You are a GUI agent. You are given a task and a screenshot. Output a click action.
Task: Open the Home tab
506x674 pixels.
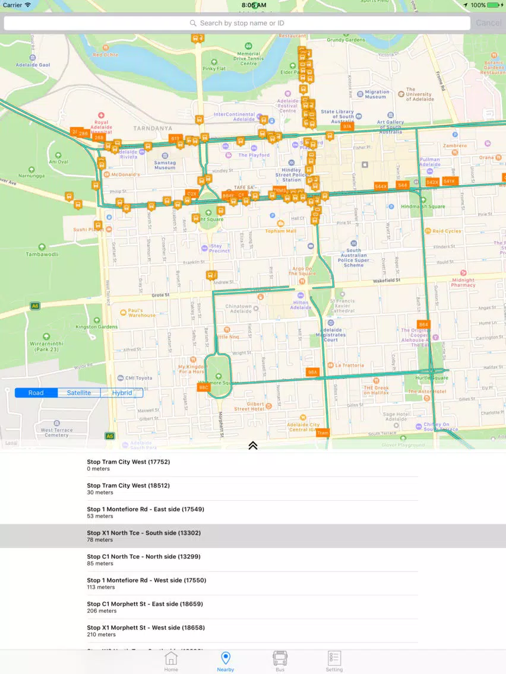click(x=171, y=661)
